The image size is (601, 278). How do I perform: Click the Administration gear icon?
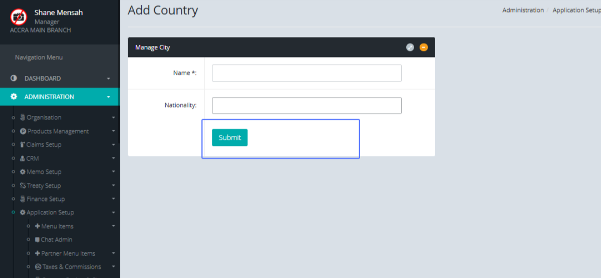click(x=14, y=97)
